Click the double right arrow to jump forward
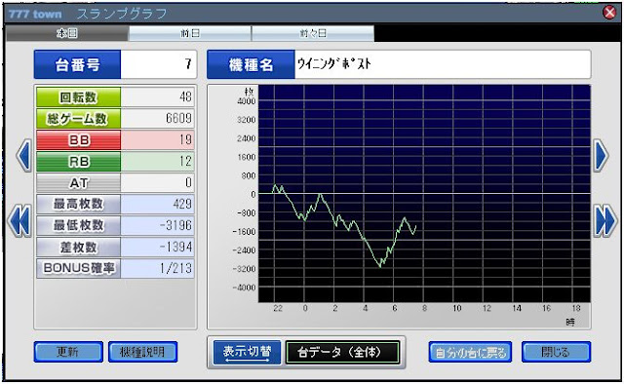This screenshot has width=624, height=384. coord(605,221)
